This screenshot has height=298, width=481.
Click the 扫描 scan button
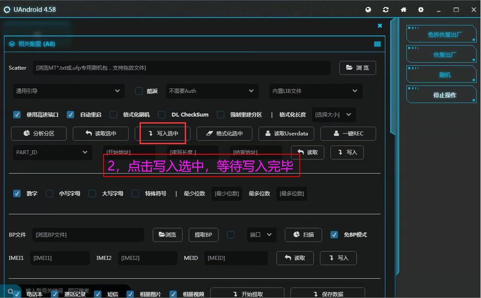303,235
